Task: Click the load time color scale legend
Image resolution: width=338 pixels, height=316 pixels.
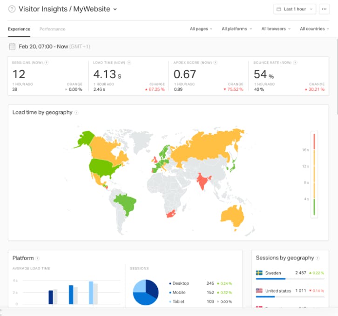Action: pos(314,175)
